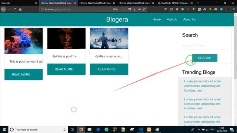Open Task View on the taskbar
Image resolution: width=237 pixels, height=133 pixels.
tap(72, 130)
